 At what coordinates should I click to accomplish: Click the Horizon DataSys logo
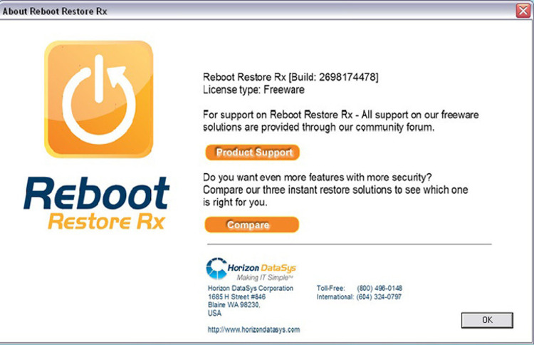tap(251, 269)
